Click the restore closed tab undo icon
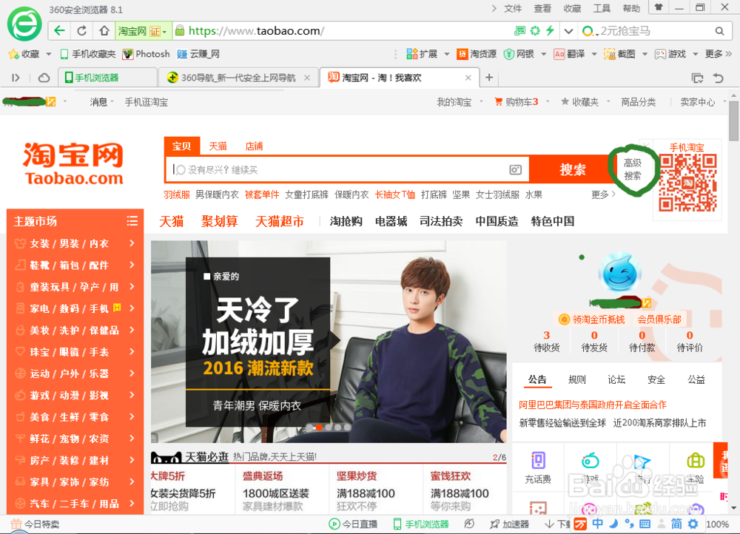Image resolution: width=740 pixels, height=534 pixels. (719, 78)
